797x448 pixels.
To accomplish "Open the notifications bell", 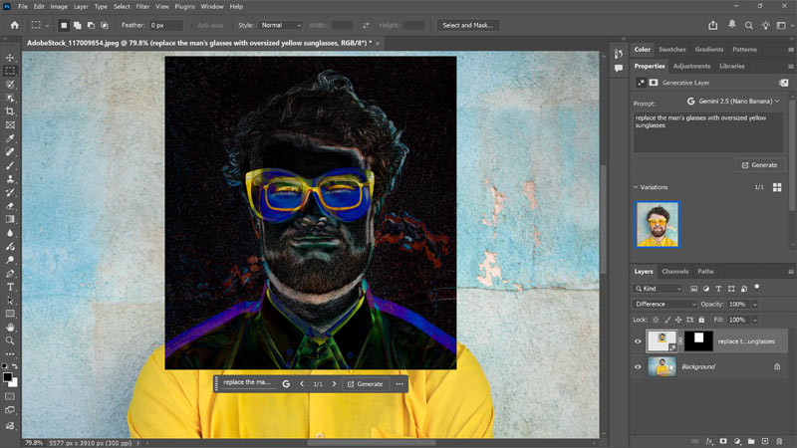I will point(732,24).
